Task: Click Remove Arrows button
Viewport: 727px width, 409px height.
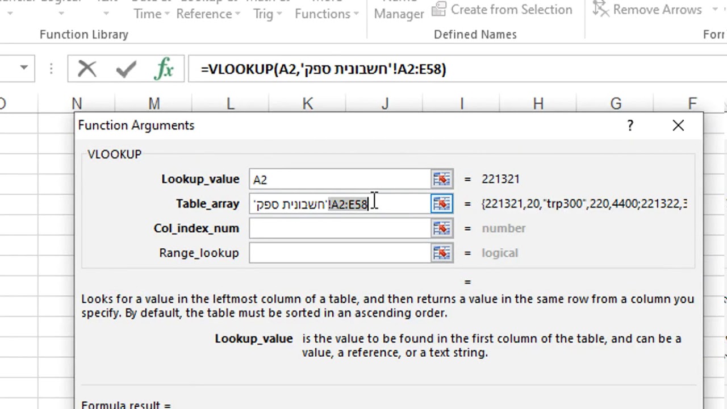Action: (x=647, y=9)
